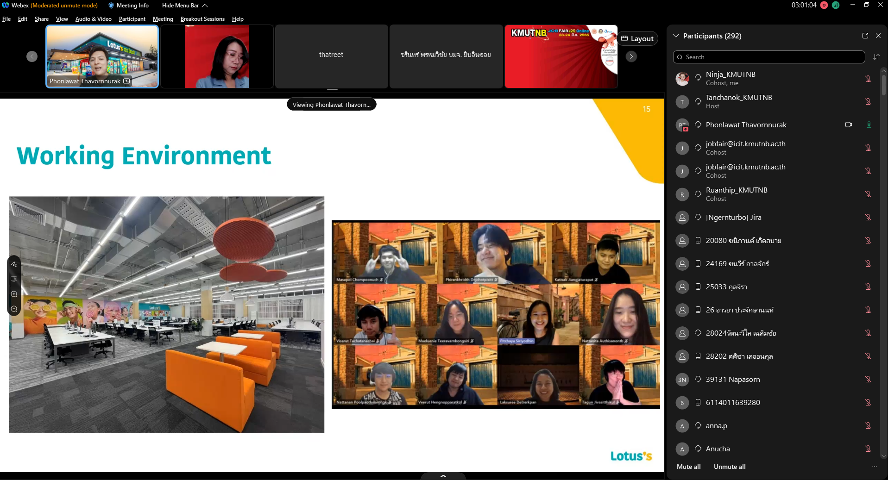The width and height of the screenshot is (888, 480).
Task: Click the Meeting Info button
Action: click(128, 6)
